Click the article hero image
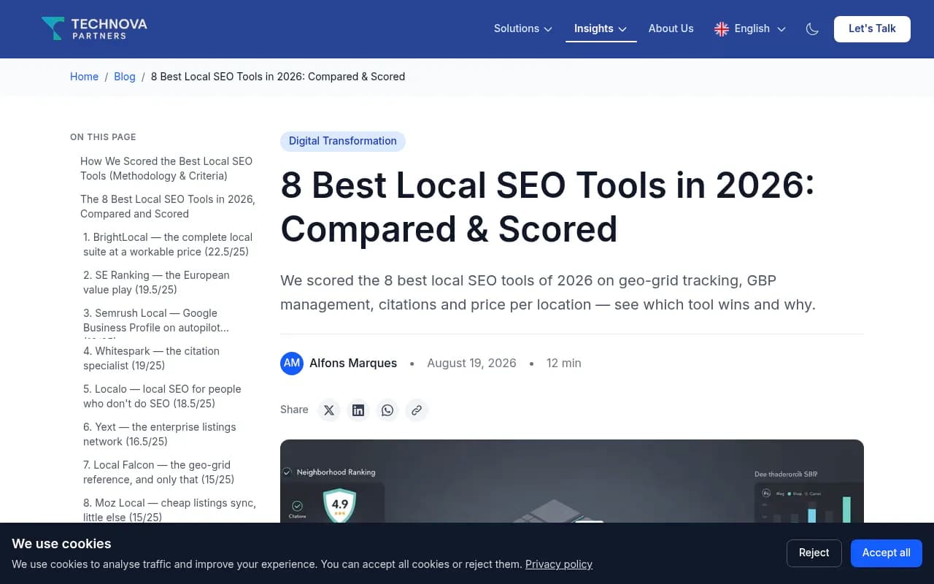This screenshot has height=584, width=934. coord(572,481)
